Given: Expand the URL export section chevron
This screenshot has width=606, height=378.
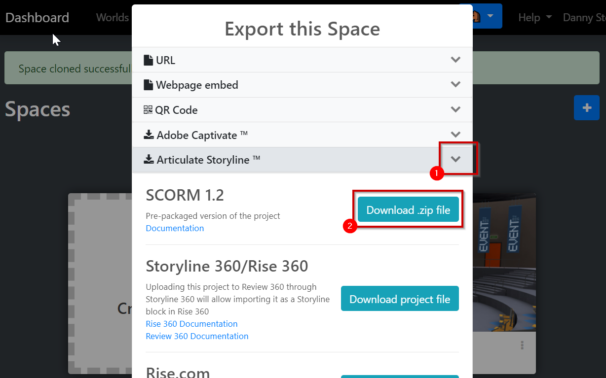Looking at the screenshot, I should pos(455,60).
